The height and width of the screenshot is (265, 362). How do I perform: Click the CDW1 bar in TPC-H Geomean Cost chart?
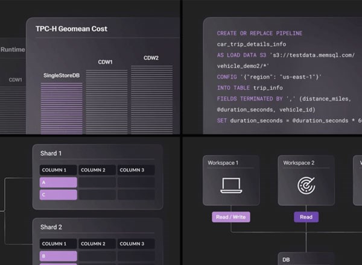(106, 101)
